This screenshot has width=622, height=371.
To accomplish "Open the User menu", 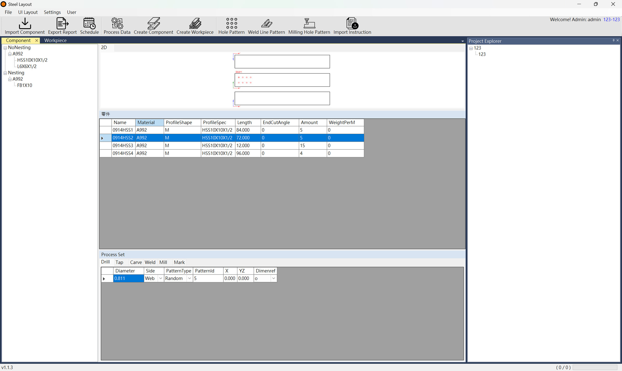I will click(x=72, y=12).
